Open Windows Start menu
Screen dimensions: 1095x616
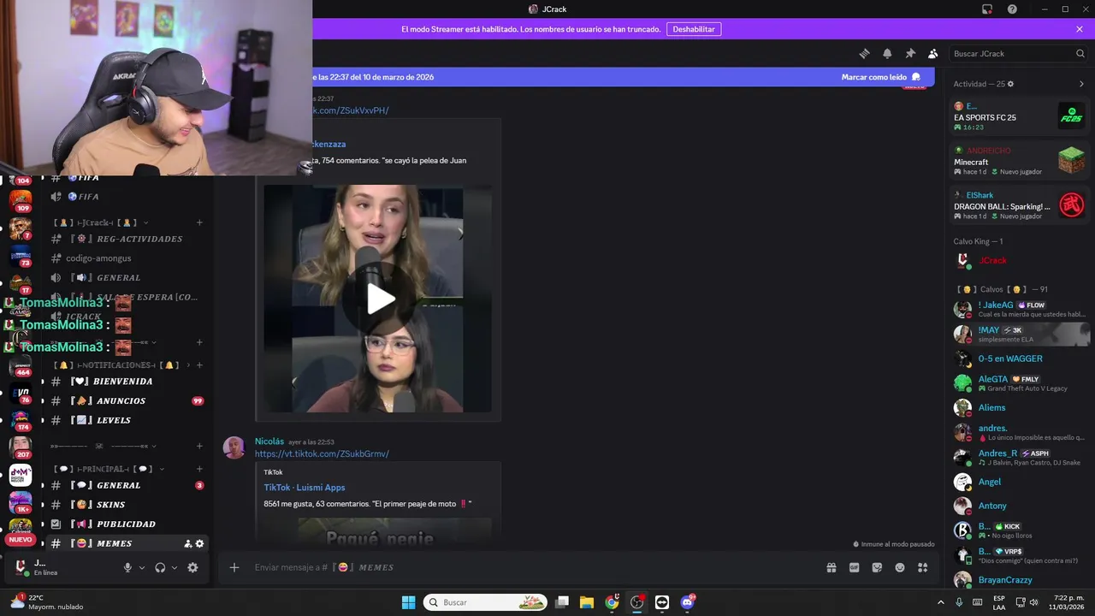408,602
